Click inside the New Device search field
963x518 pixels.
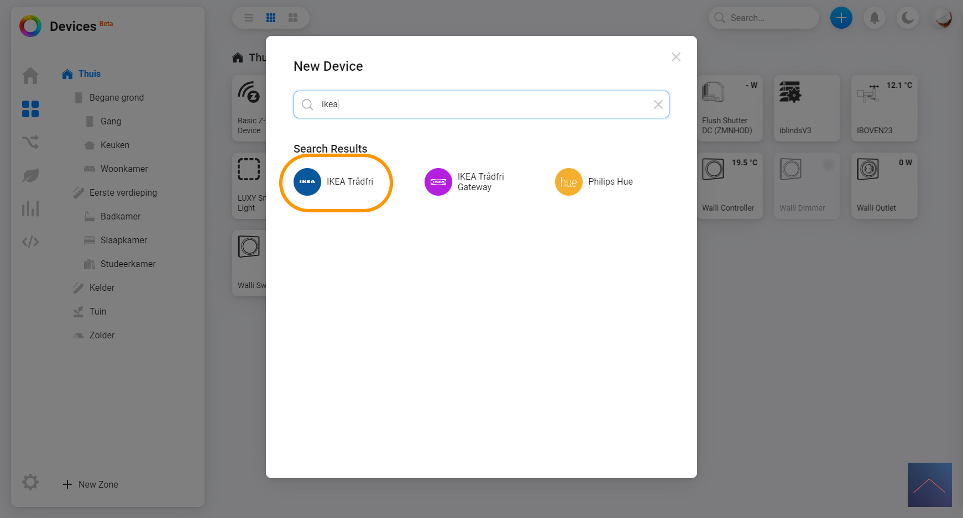click(481, 104)
